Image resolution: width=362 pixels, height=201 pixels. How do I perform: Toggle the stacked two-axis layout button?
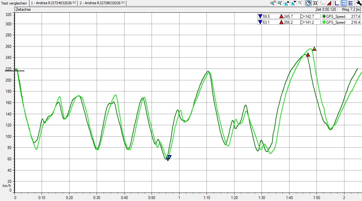tap(344, 3)
